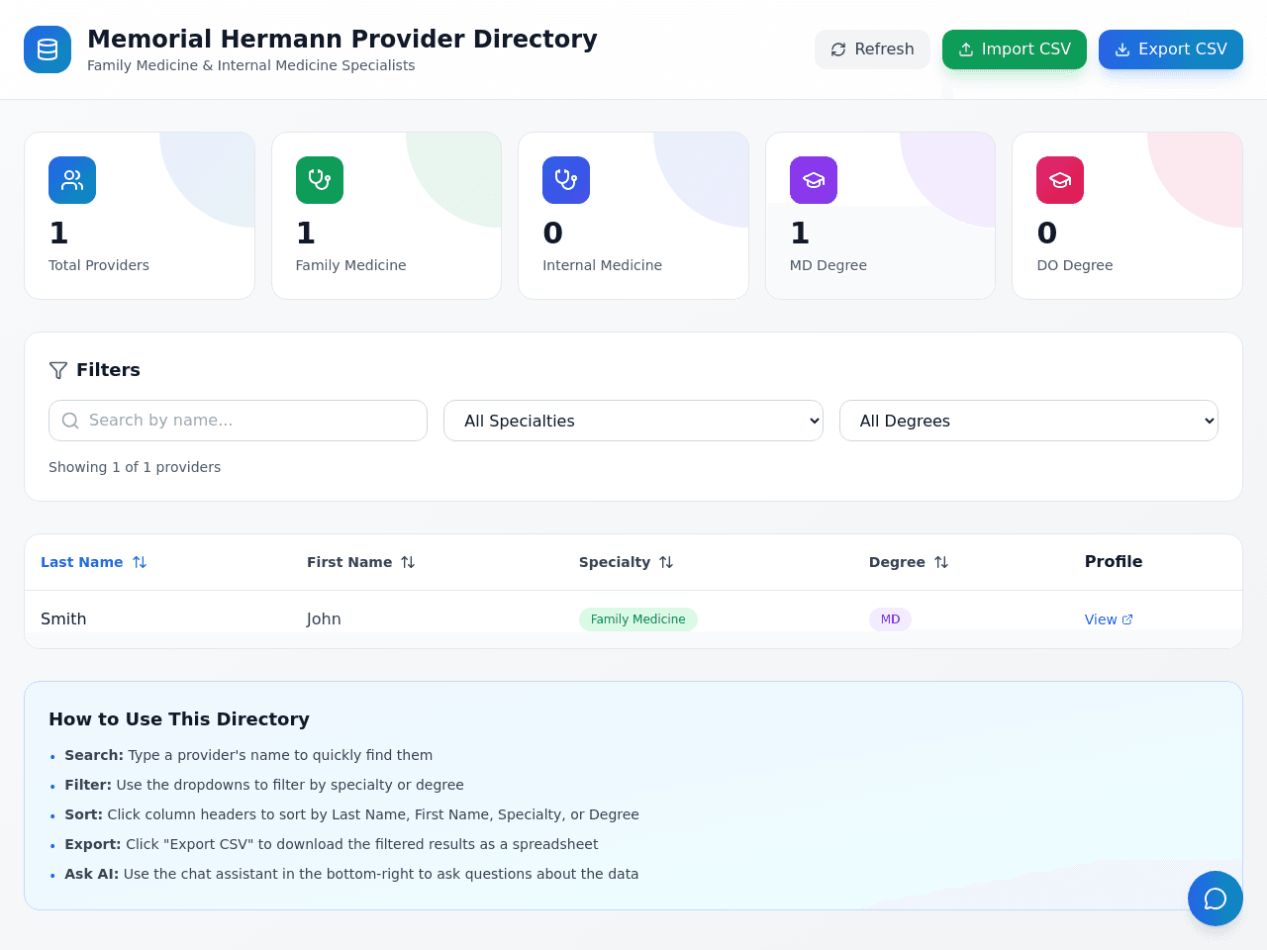1267x950 pixels.
Task: Click the 'Showing 1 of 1 providers' text
Action: click(135, 467)
